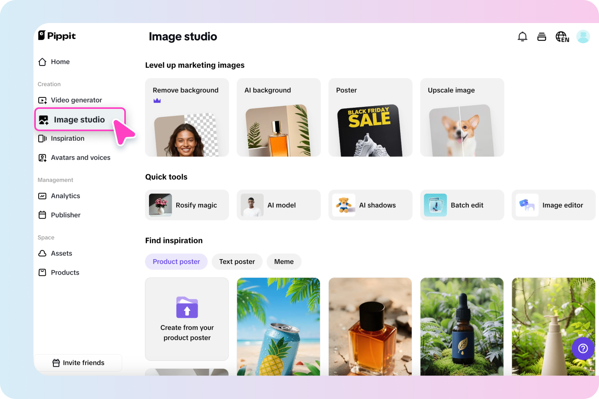Go to the Home tab
Screen dimensions: 599x399
(60, 62)
